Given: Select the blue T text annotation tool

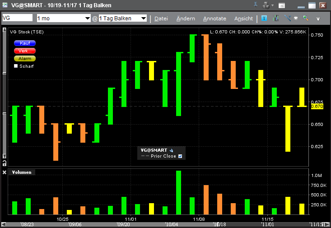Looking at the screenshot, I should (x=264, y=19).
